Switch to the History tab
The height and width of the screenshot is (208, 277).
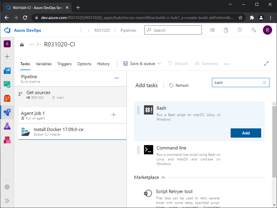103,64
